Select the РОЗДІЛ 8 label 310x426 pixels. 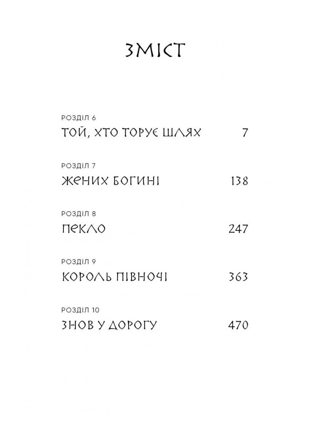pos(79,214)
